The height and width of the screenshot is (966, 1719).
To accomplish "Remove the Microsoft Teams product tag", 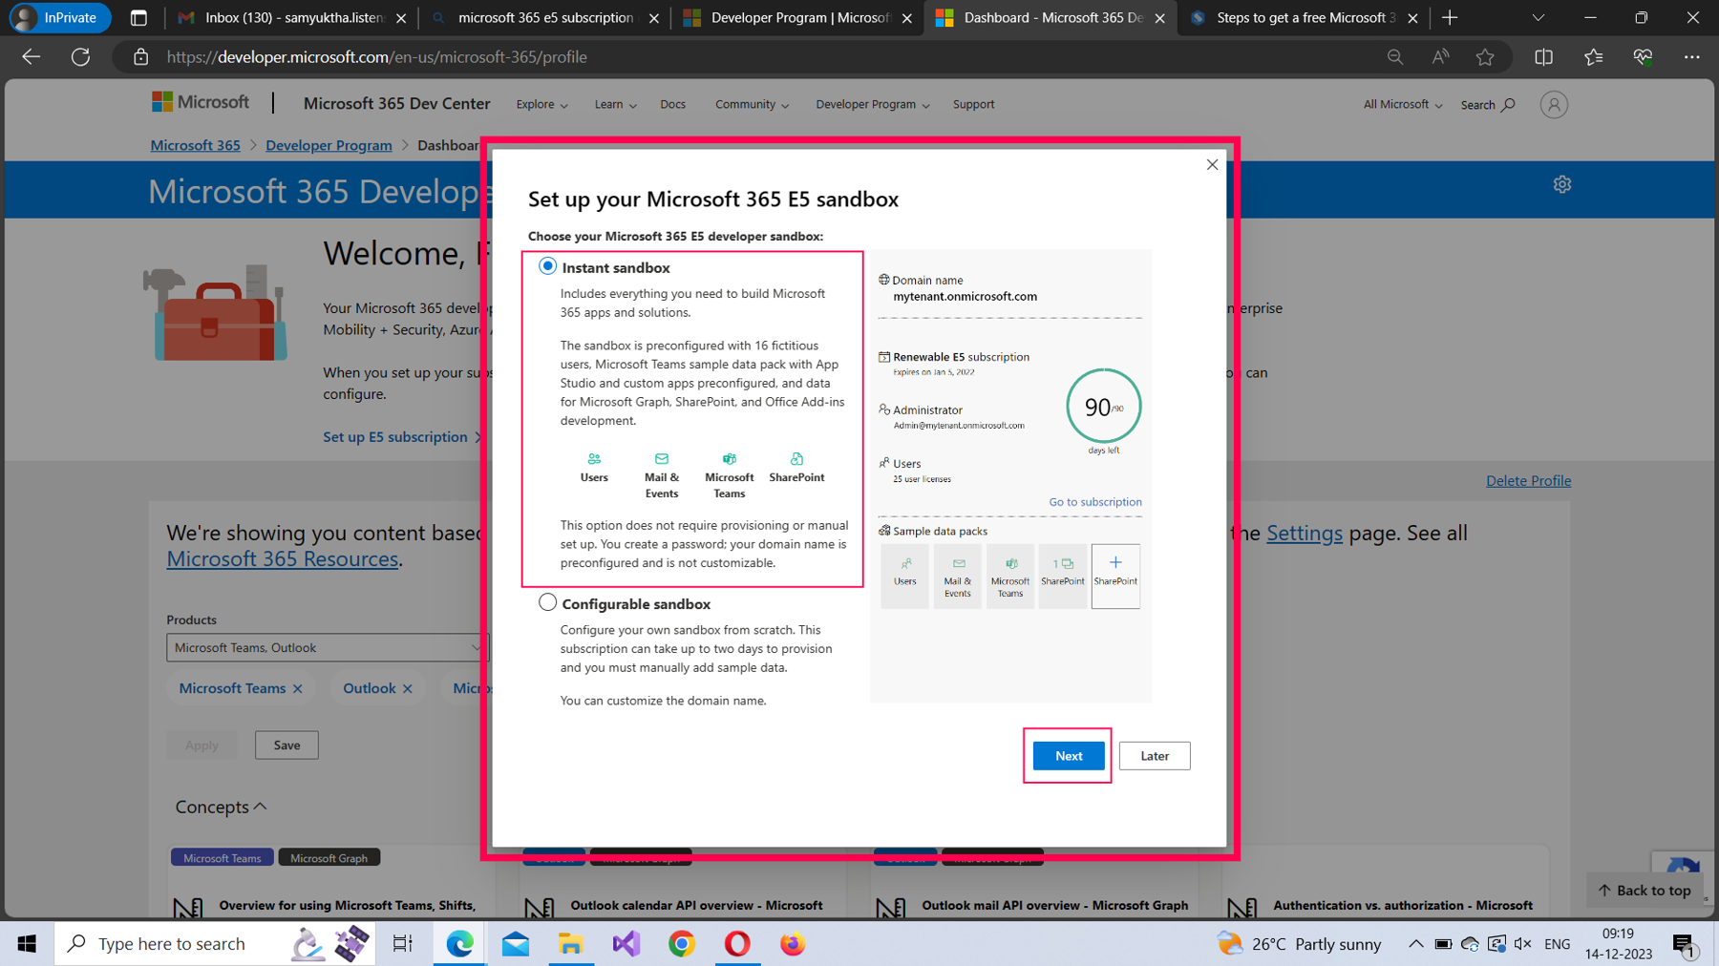I will pyautogui.click(x=298, y=688).
